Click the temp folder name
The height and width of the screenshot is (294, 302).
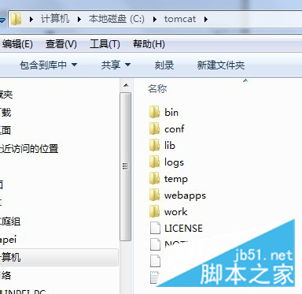(176, 179)
